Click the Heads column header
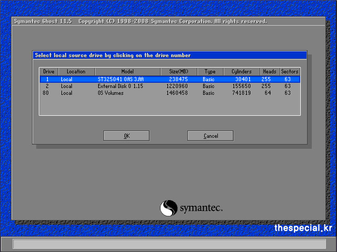The height and width of the screenshot is (252, 337). [270, 71]
